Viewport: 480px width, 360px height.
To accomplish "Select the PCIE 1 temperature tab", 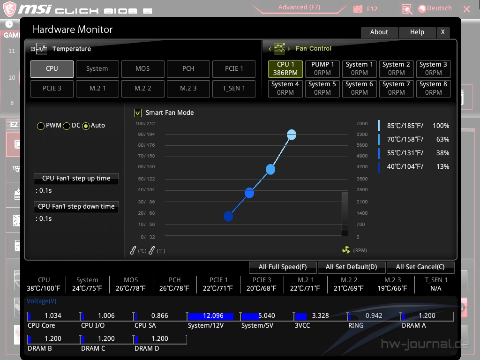I will [x=234, y=69].
